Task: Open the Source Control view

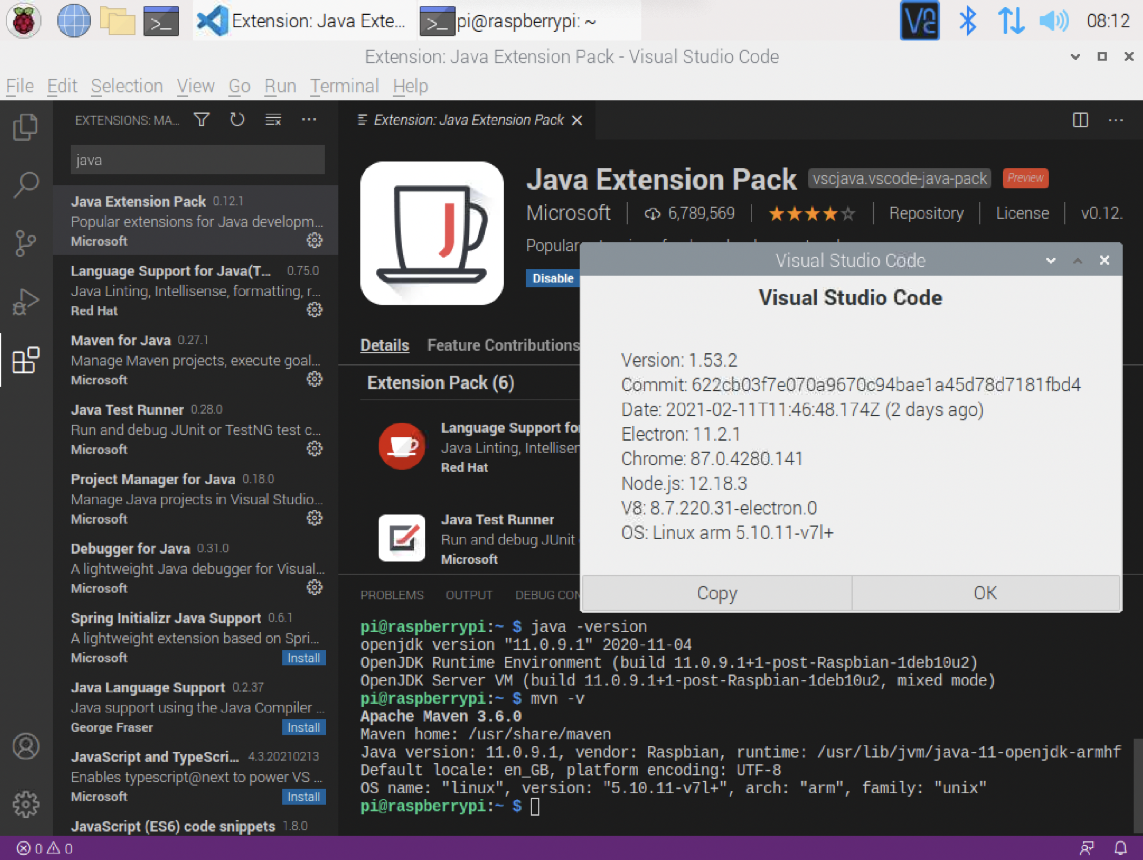Action: (x=26, y=243)
